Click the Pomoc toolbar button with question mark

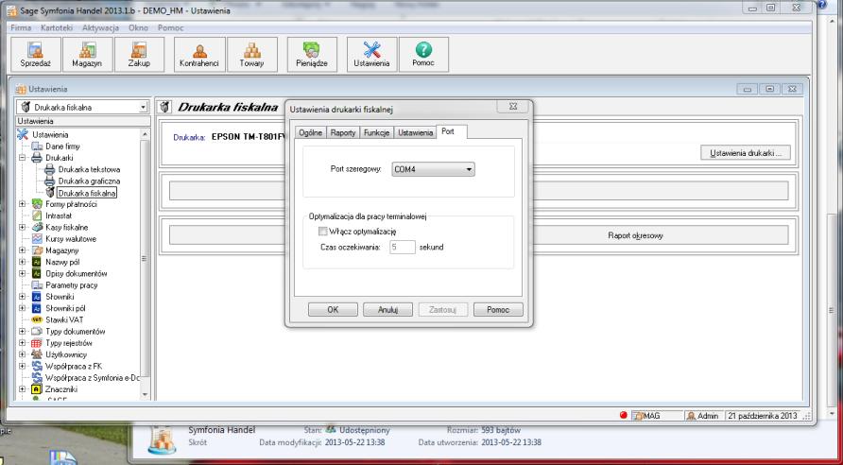point(423,55)
